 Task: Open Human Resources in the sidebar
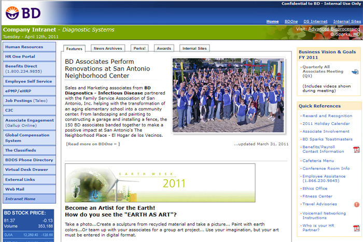tap(29, 47)
